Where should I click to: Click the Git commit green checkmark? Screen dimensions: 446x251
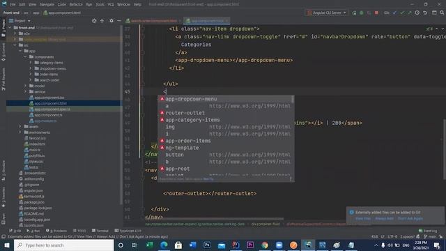click(x=402, y=13)
